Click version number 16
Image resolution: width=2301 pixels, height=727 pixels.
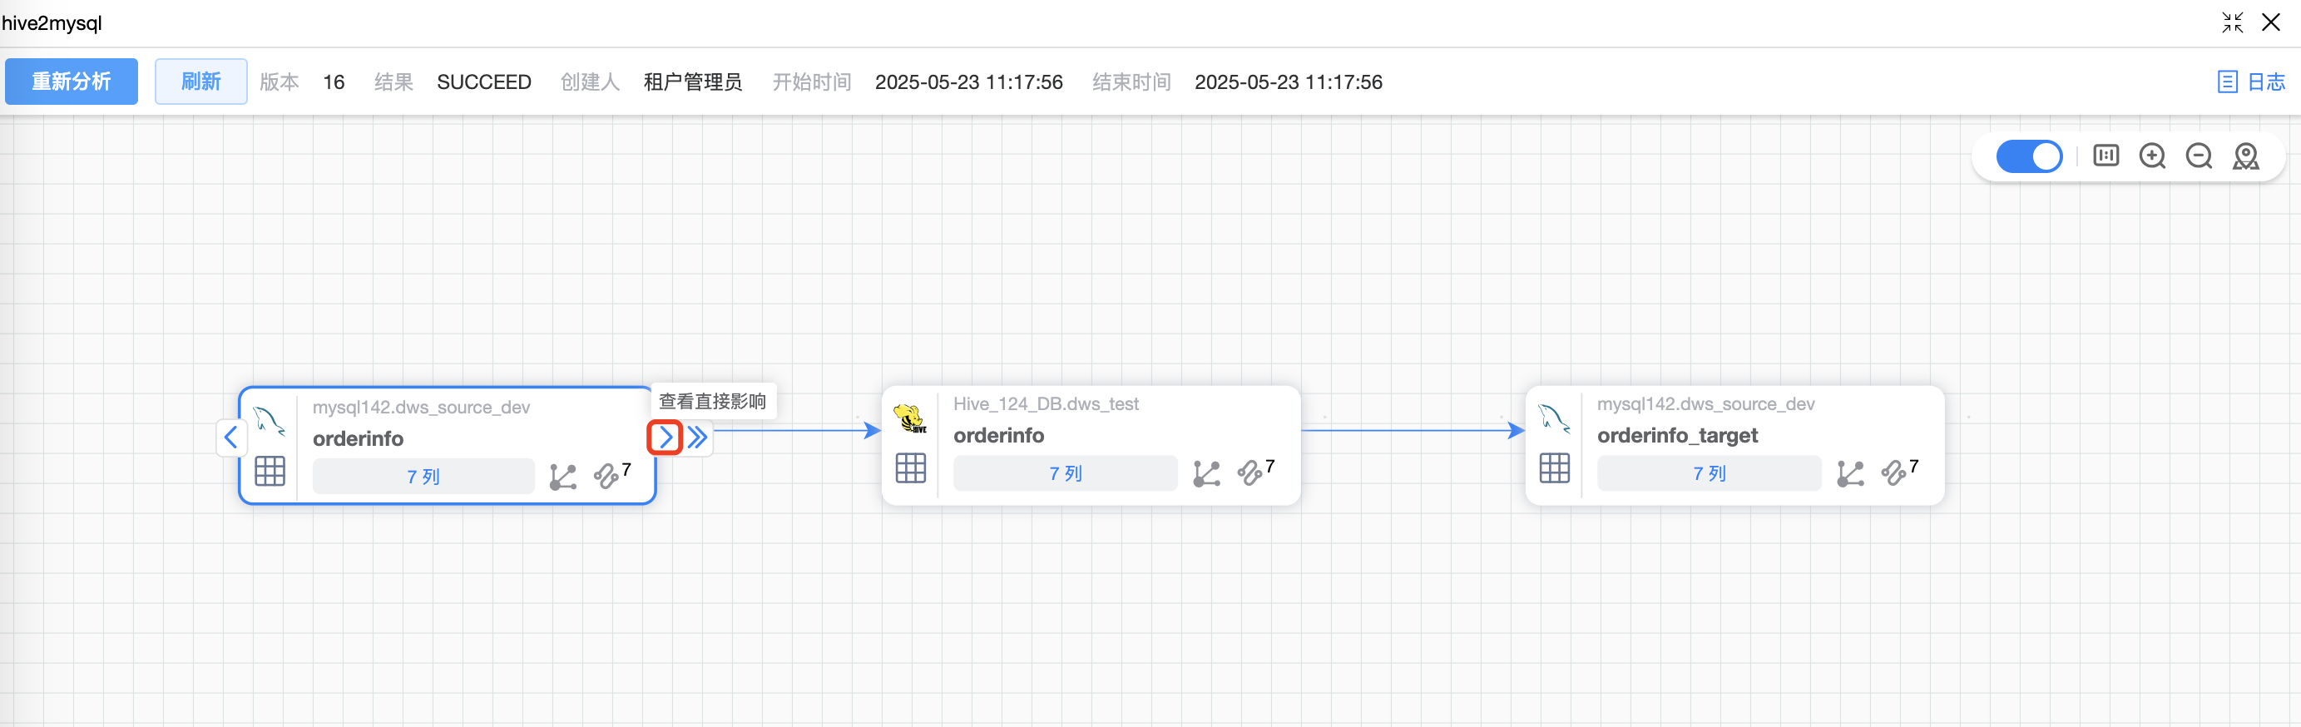pyautogui.click(x=334, y=82)
